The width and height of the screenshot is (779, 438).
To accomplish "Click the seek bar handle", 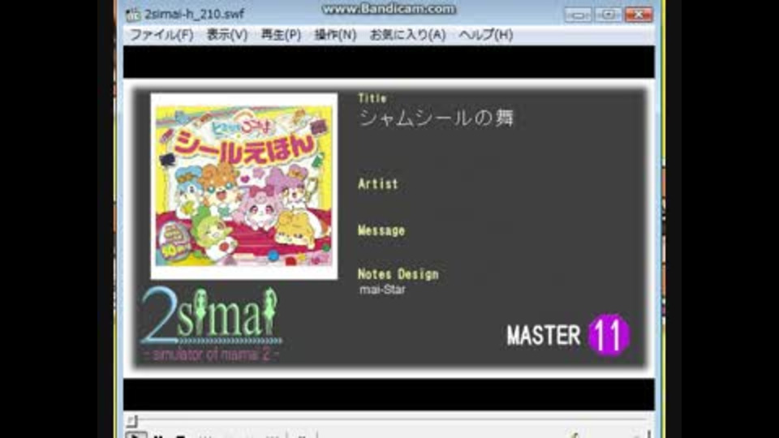I will click(x=131, y=421).
